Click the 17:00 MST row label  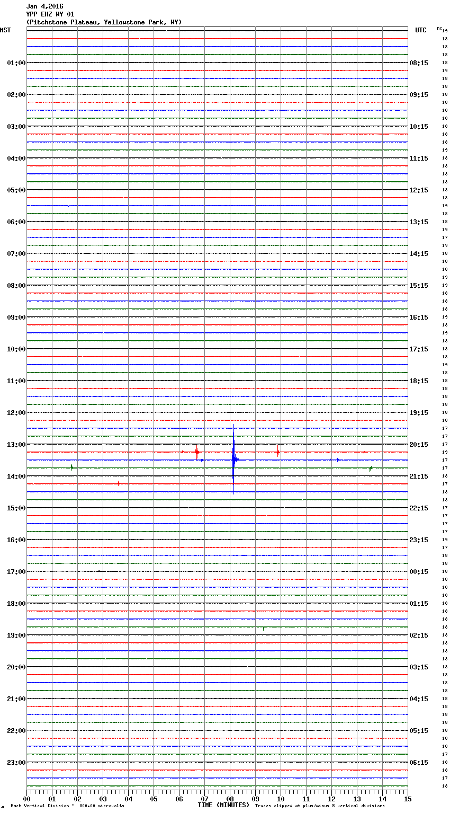click(16, 572)
